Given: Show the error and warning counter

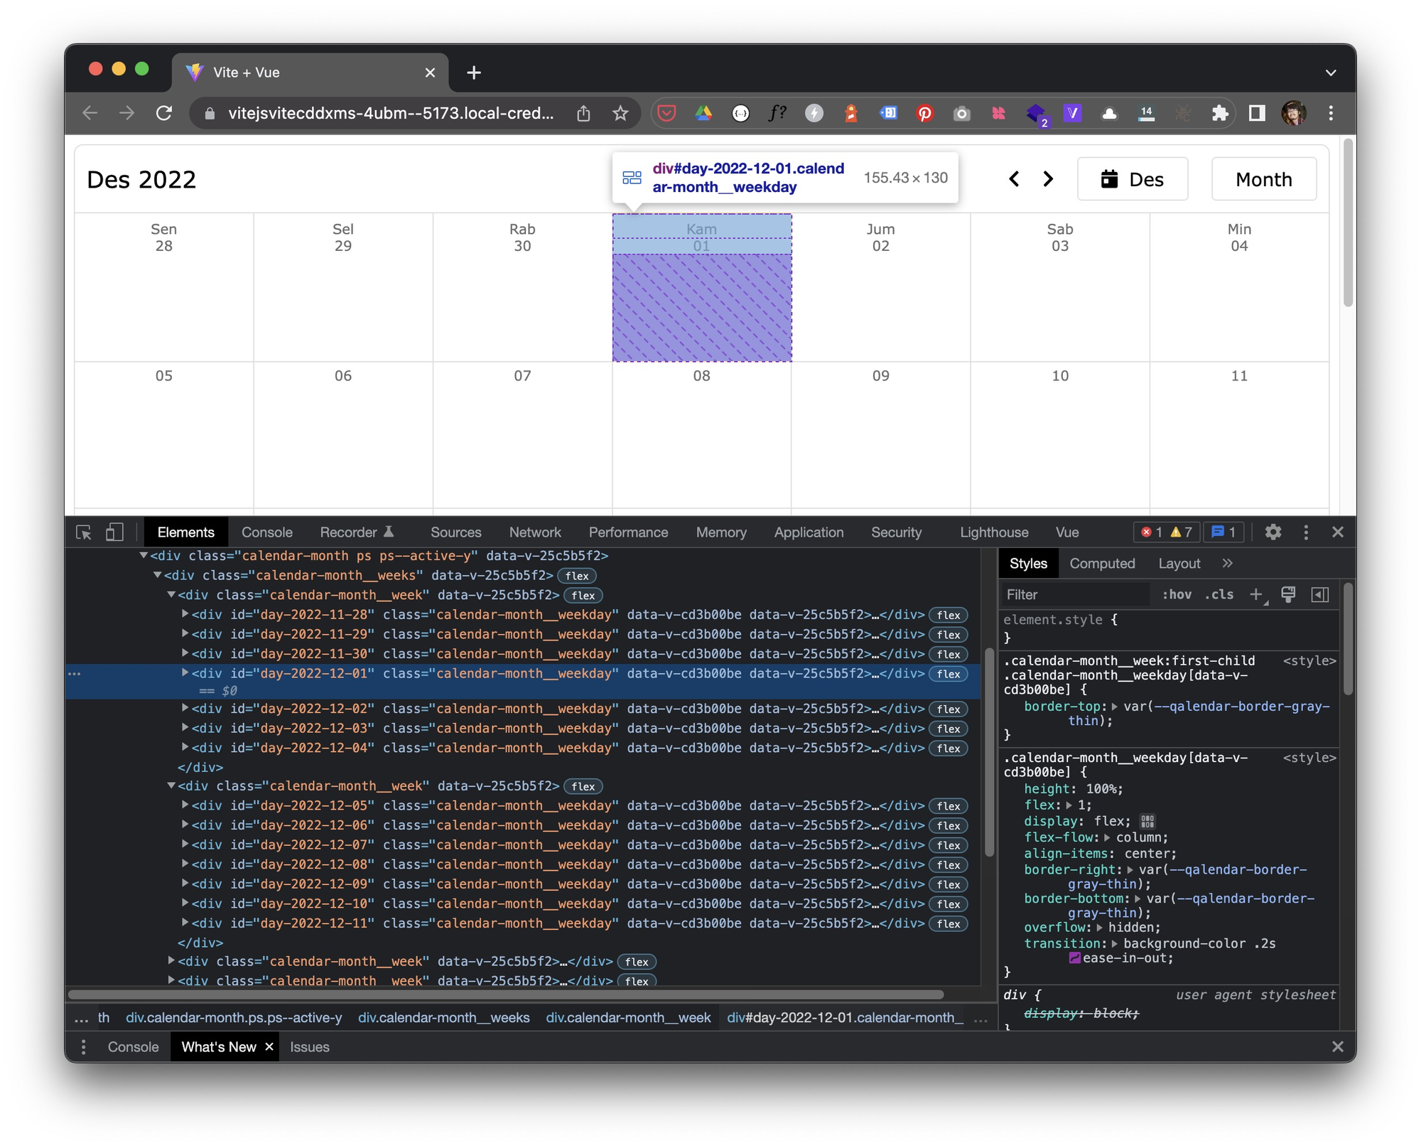Looking at the screenshot, I should coord(1165,532).
